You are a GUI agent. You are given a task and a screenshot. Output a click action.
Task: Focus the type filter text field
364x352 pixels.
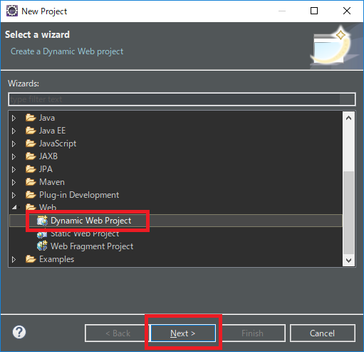182,99
